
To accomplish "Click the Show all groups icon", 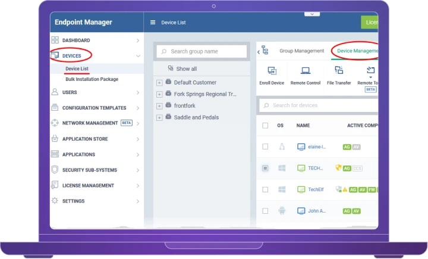I will (x=171, y=69).
